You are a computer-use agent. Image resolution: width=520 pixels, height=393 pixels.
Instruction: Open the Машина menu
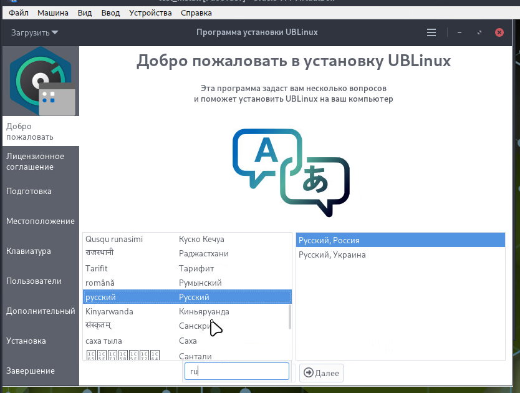[53, 13]
